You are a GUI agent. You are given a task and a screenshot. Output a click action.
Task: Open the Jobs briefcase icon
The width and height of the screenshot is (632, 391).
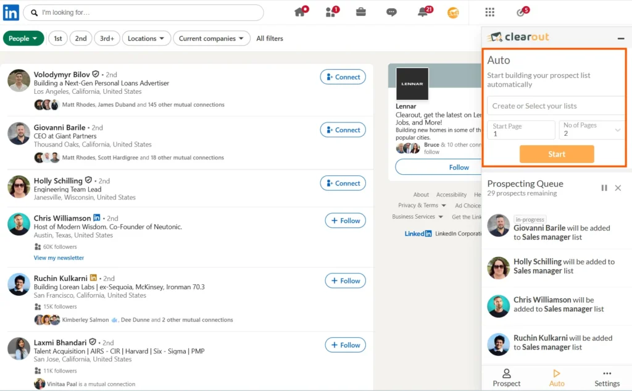(x=360, y=12)
